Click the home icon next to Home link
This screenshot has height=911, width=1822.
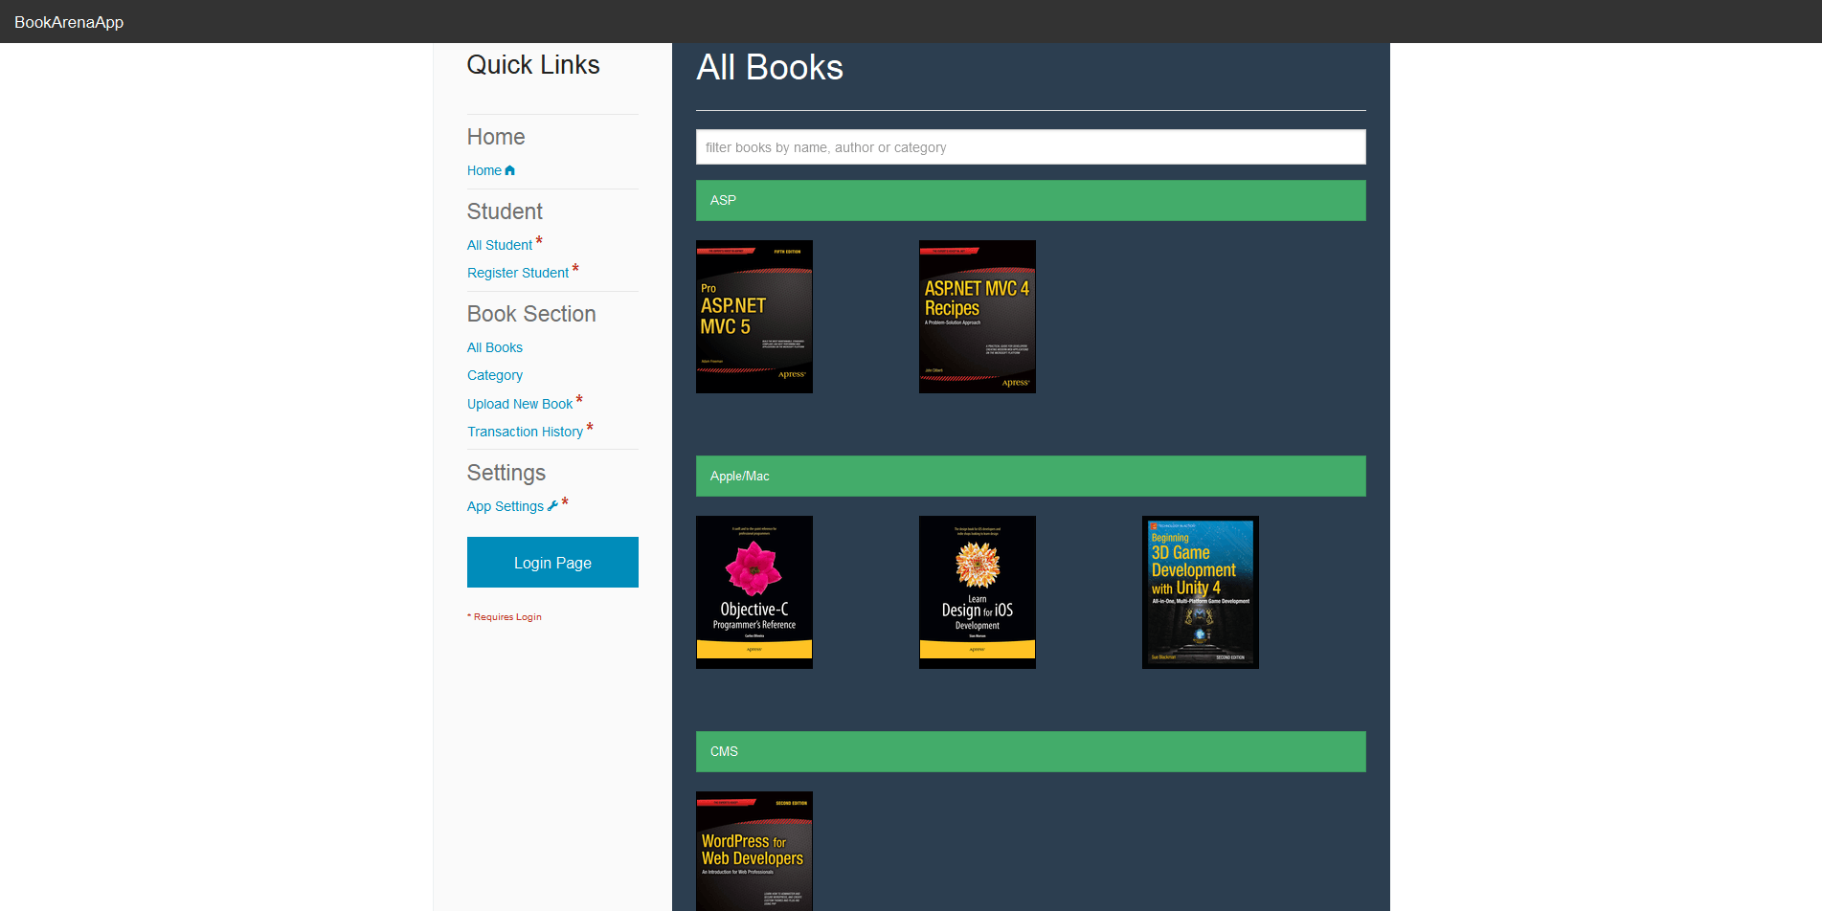(509, 170)
